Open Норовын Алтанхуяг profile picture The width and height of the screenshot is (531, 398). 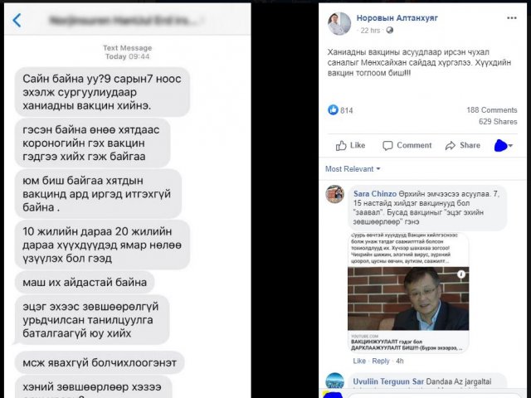tap(339, 24)
